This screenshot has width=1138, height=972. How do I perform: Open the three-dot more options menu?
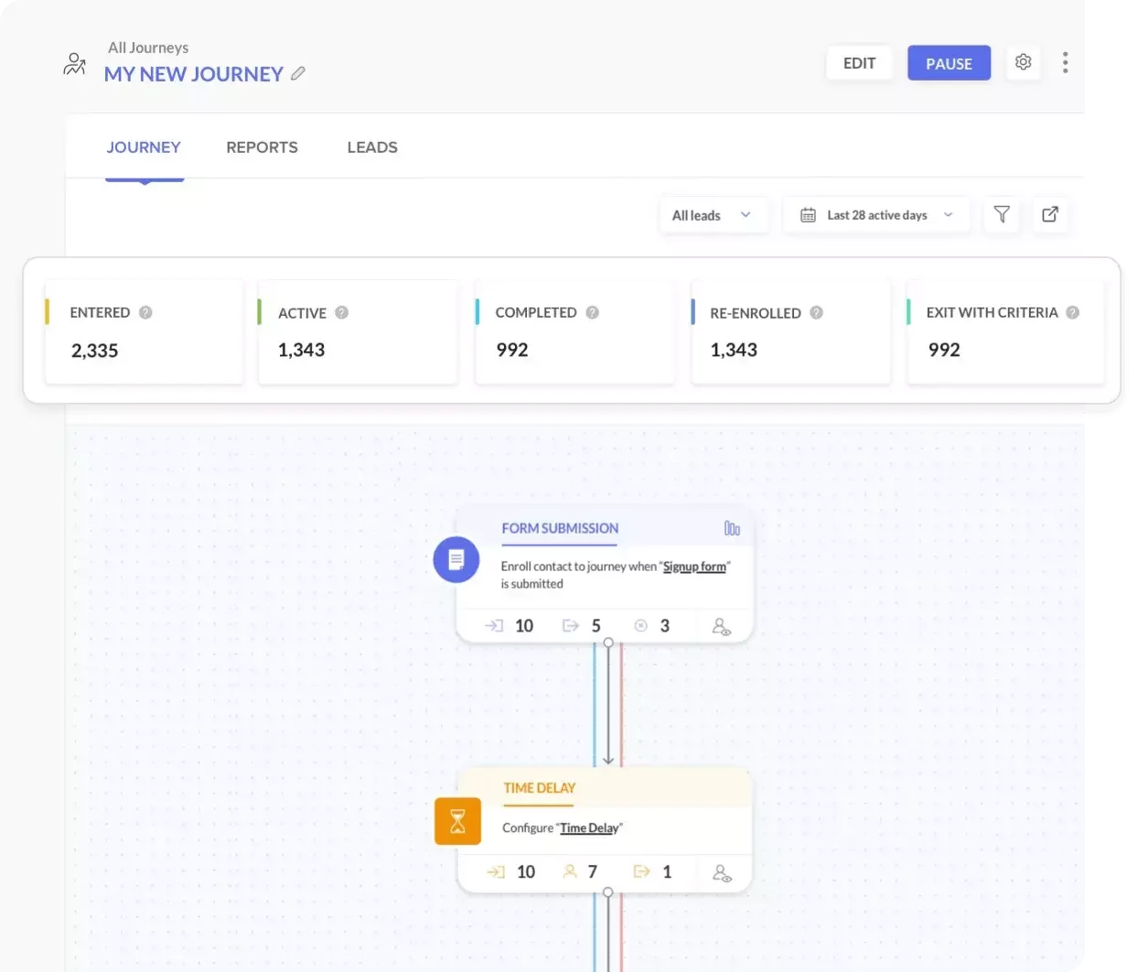click(1065, 62)
